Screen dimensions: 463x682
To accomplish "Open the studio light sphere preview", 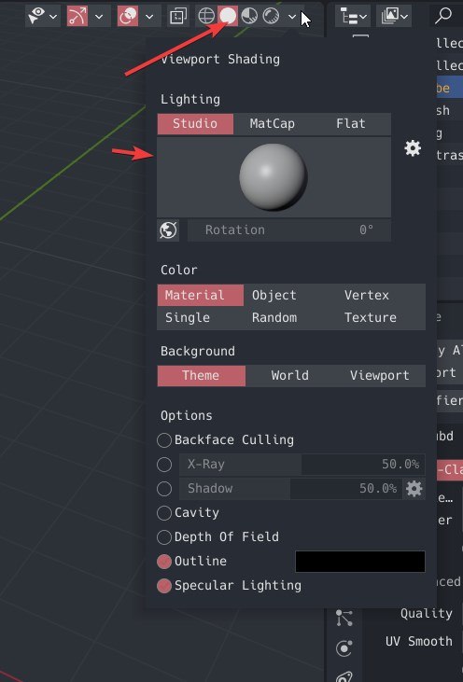I will point(274,177).
